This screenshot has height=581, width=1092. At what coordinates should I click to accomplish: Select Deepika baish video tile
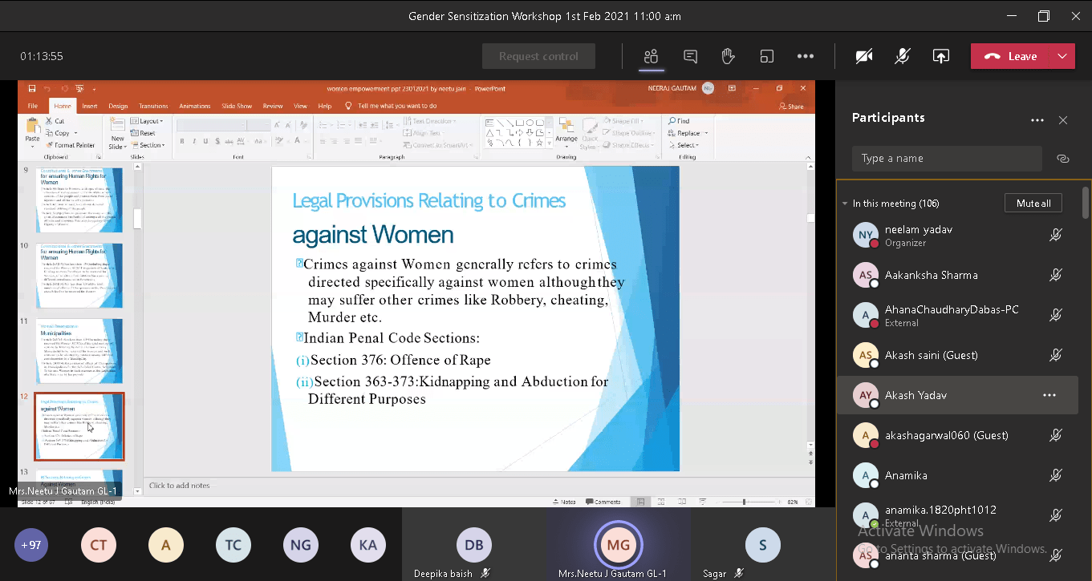474,545
